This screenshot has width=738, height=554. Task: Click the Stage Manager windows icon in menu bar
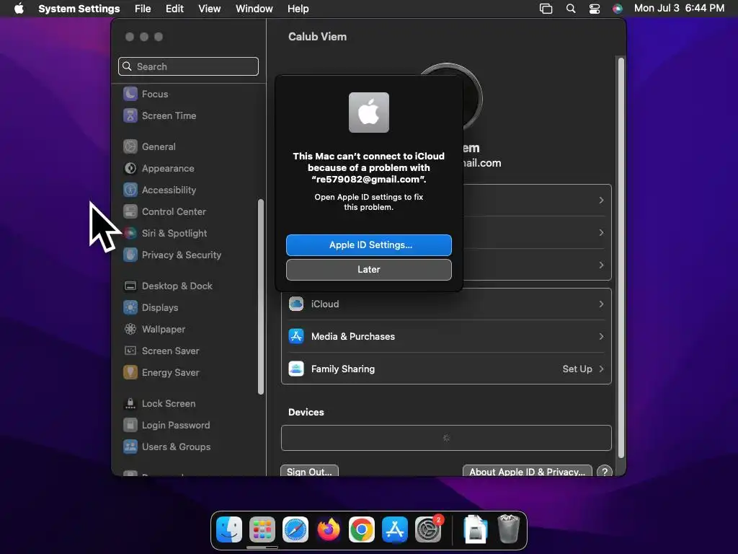click(546, 9)
